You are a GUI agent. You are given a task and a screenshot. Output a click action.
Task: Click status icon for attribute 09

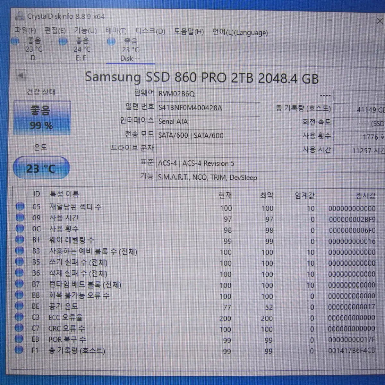[x=20, y=218]
